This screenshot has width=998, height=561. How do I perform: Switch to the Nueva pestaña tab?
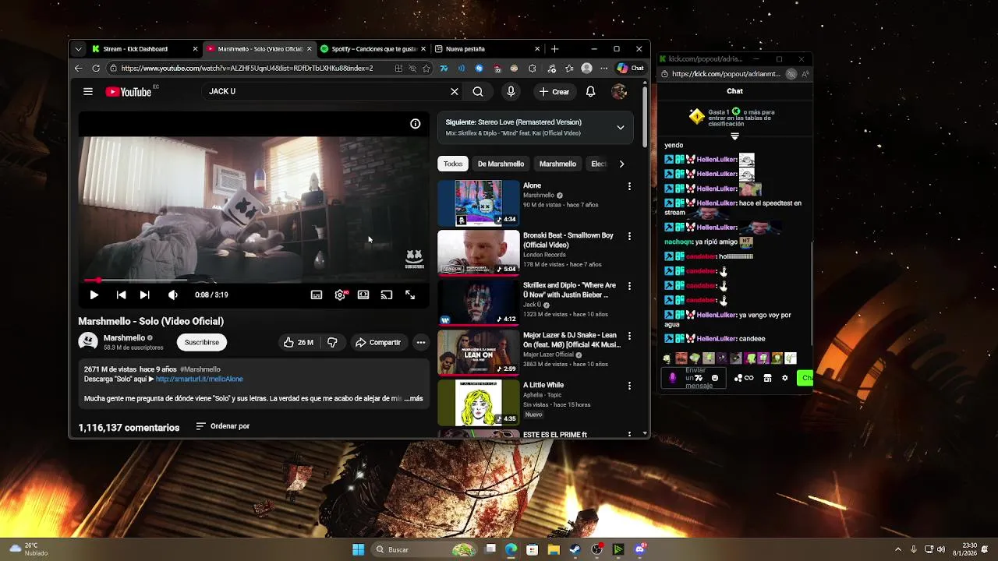487,49
